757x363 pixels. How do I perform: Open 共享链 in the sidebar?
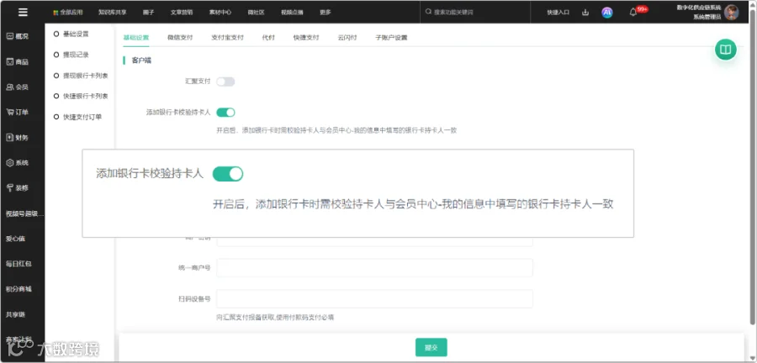point(15,315)
